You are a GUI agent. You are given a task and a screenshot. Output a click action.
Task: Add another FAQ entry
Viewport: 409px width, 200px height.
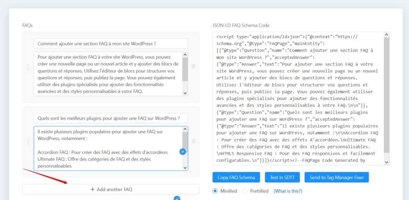click(x=111, y=189)
